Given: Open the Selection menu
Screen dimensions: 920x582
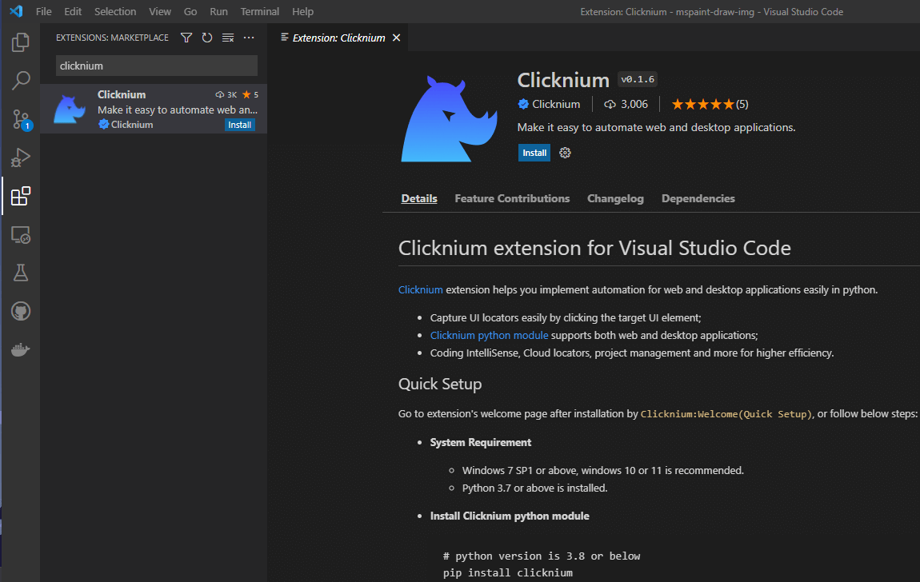Looking at the screenshot, I should pyautogui.click(x=115, y=12).
